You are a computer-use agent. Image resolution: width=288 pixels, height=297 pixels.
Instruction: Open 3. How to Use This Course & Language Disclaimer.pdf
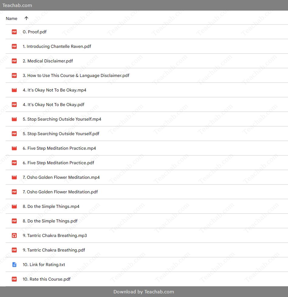(x=76, y=75)
